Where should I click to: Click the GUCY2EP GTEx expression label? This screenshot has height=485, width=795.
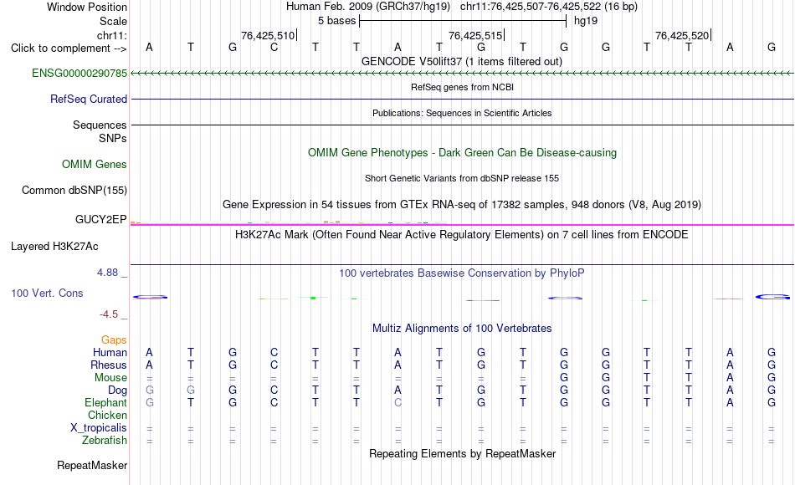pyautogui.click(x=100, y=219)
